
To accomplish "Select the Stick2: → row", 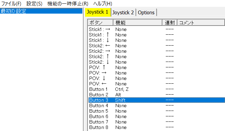I will [x=157, y=51].
